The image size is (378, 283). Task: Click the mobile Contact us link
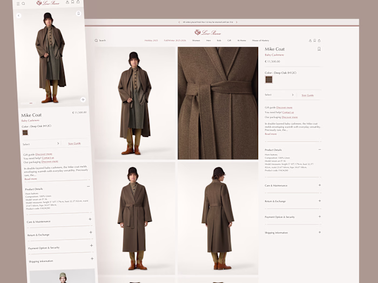[x=48, y=158]
